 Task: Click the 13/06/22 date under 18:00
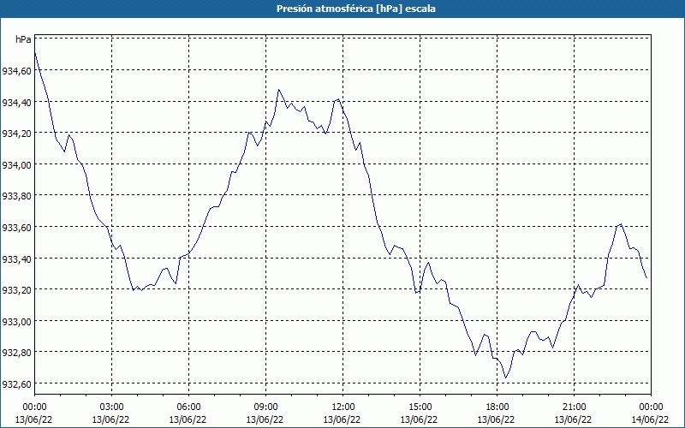pyautogui.click(x=497, y=419)
